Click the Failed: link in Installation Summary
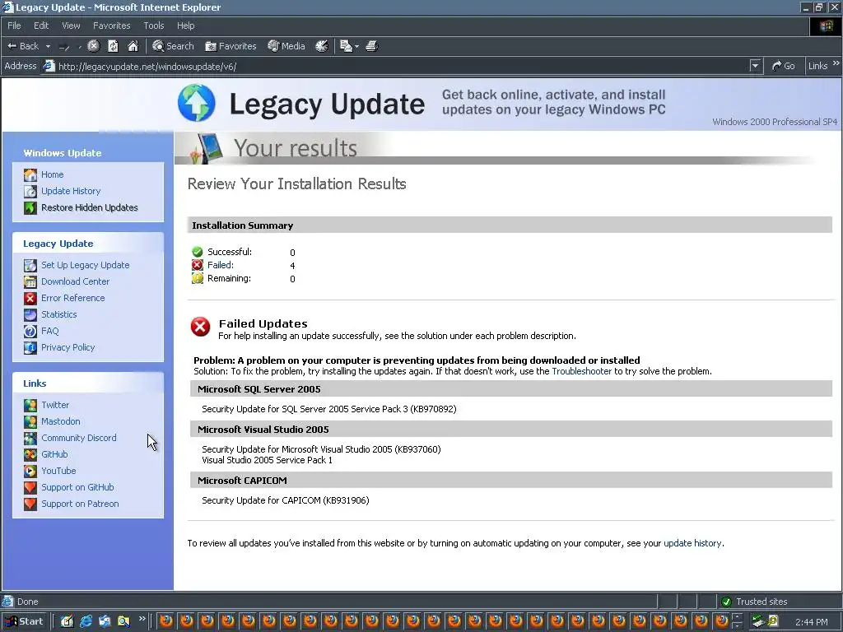Screen dimensions: 843x632 221,265
